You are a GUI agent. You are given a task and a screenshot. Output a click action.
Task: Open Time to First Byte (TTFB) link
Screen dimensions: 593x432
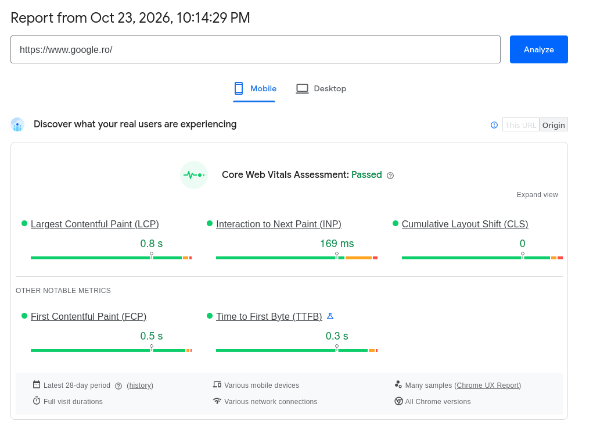[269, 316]
